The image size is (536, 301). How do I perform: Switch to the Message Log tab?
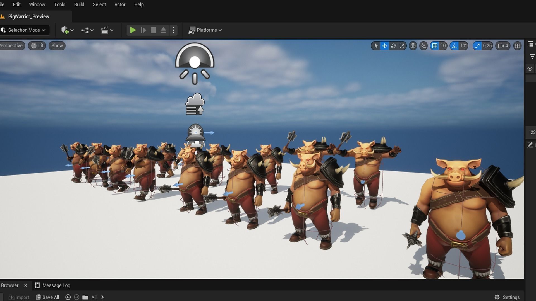52,285
